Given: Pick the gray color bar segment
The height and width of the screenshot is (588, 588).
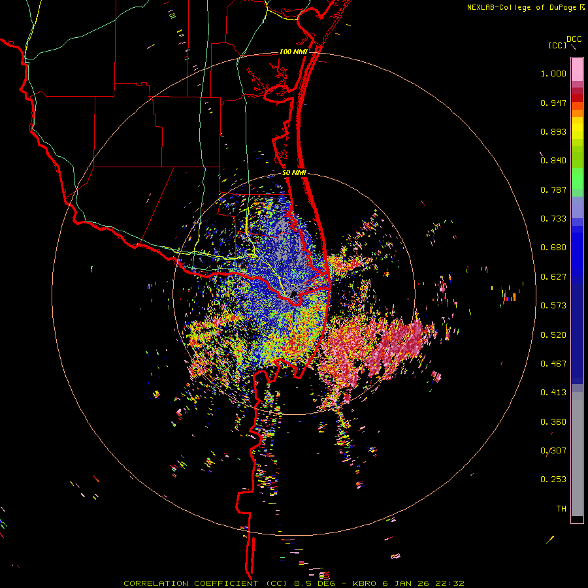Looking at the screenshot, I should [577, 454].
